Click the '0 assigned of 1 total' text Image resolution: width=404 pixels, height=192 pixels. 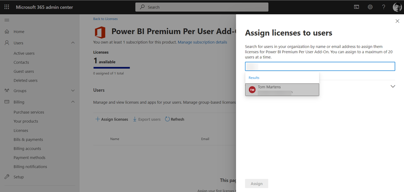108,73
